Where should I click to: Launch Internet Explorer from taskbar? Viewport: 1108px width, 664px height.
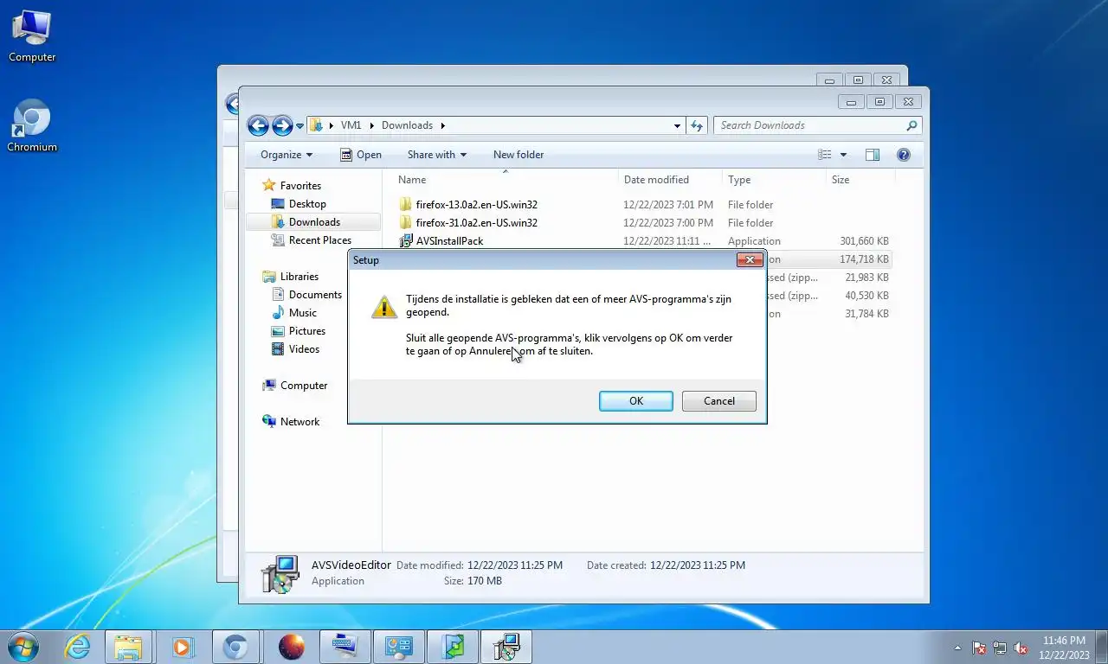(78, 647)
